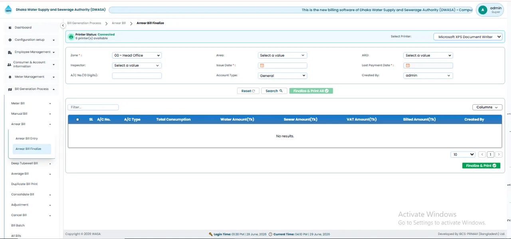Viewport: 511px width, 239px height.
Task: Select Arrear Bill Finalize menu item
Action: coord(32,149)
